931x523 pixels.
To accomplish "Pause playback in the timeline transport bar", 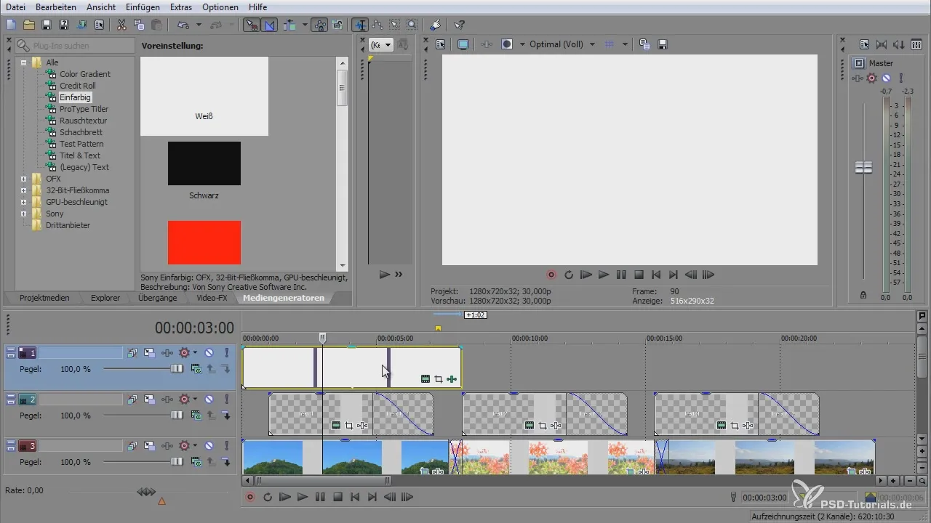I will [320, 498].
